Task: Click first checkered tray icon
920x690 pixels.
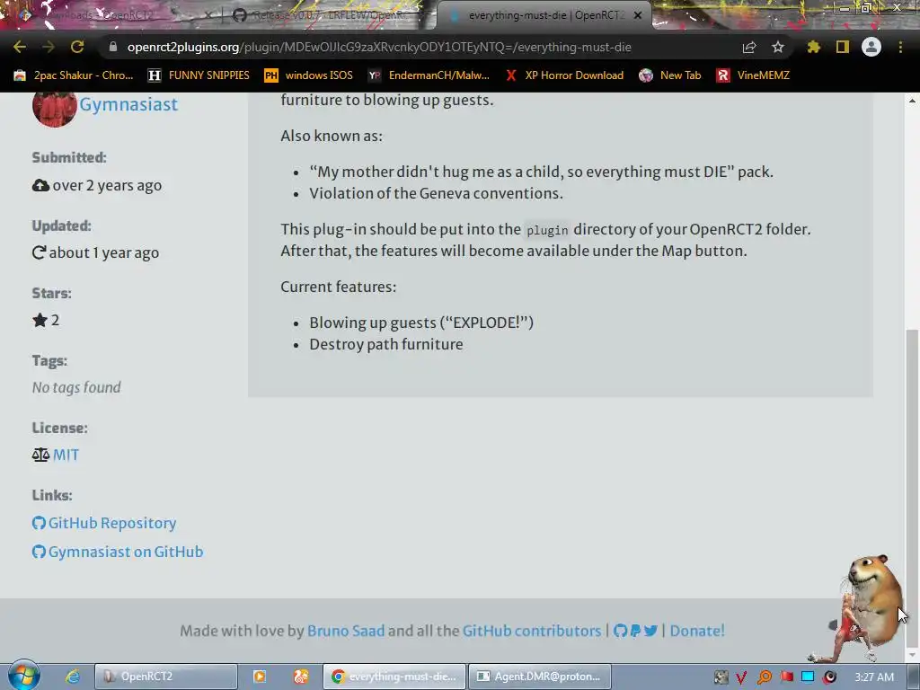Action: 721,677
